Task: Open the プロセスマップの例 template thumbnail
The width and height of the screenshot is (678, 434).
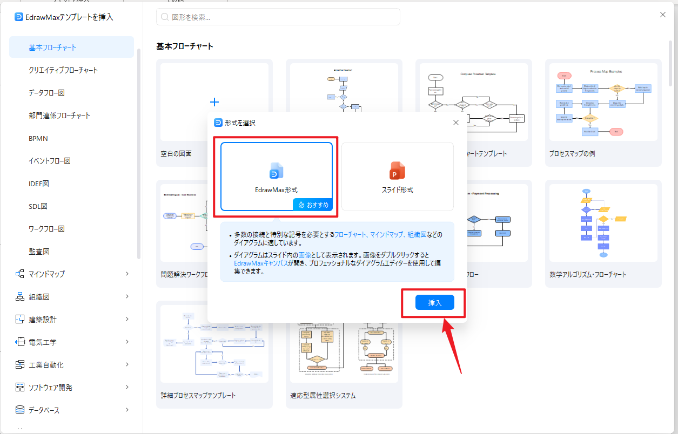Action: pos(603,102)
